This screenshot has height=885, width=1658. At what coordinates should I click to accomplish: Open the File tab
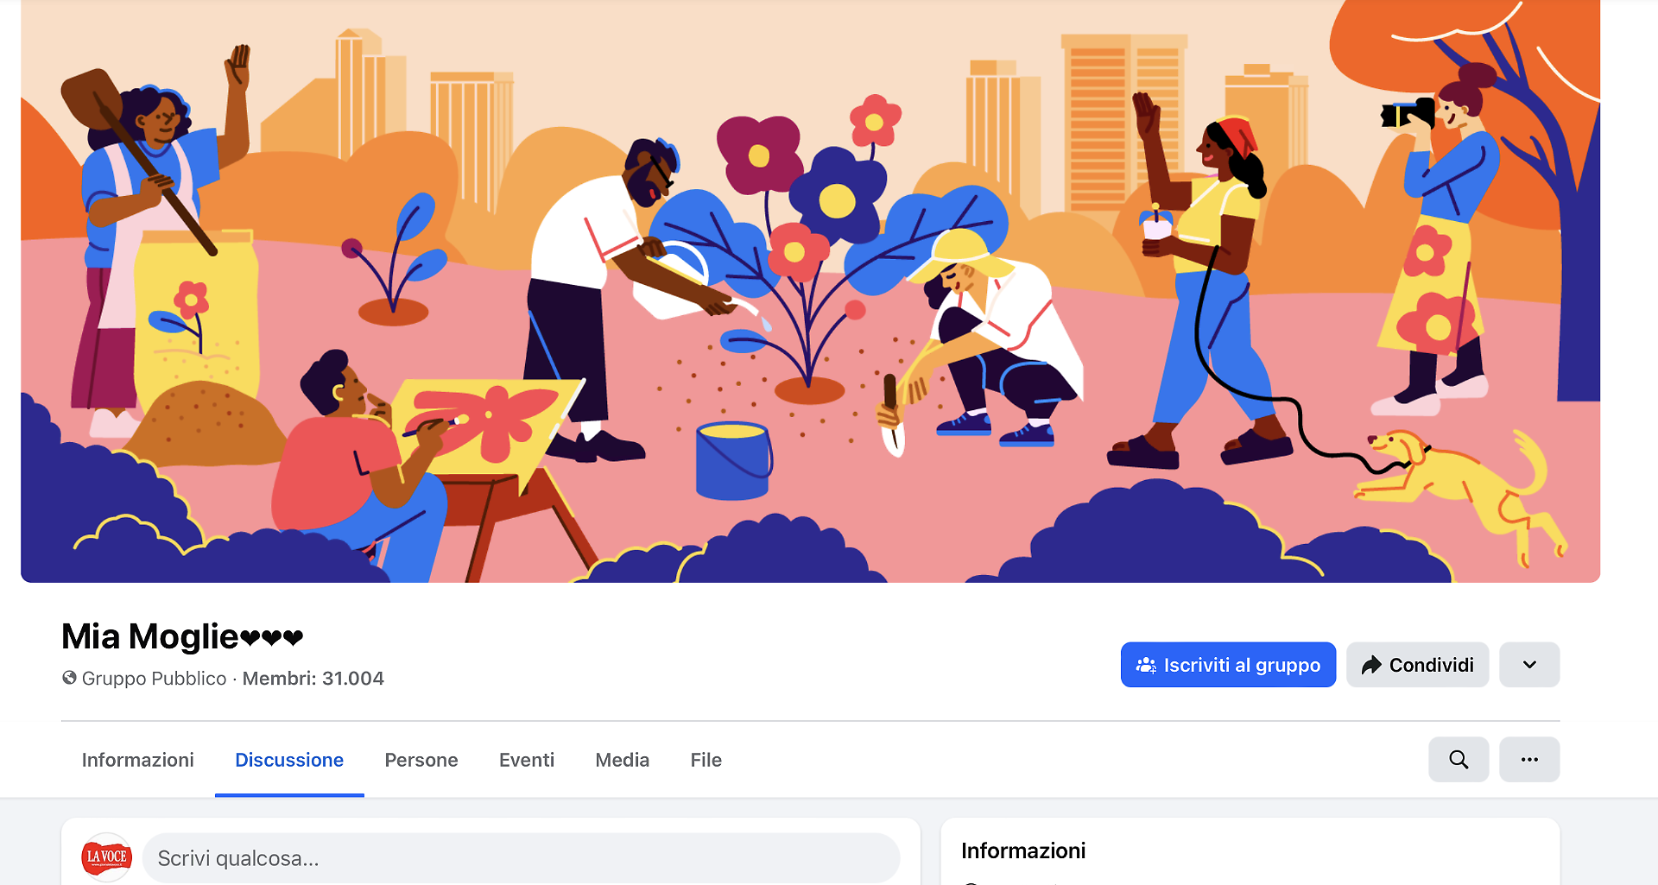(706, 760)
